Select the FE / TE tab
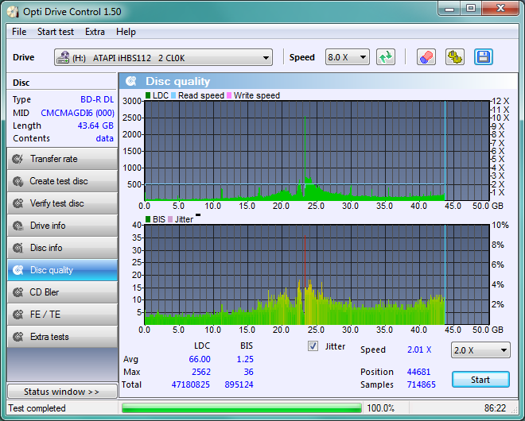The image size is (525, 421). pos(62,315)
